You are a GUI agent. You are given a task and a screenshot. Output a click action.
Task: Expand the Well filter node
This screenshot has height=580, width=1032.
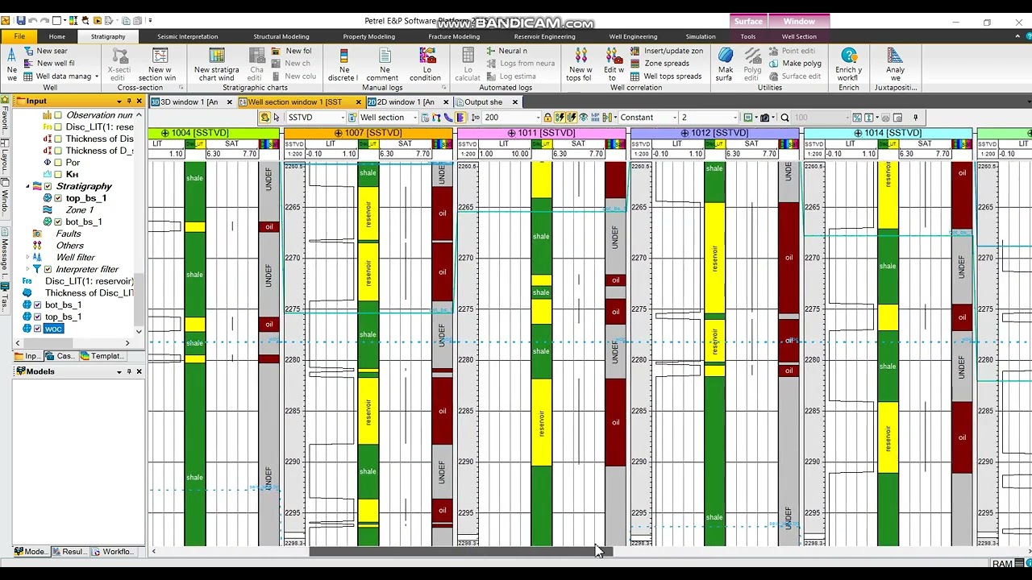[x=27, y=258]
